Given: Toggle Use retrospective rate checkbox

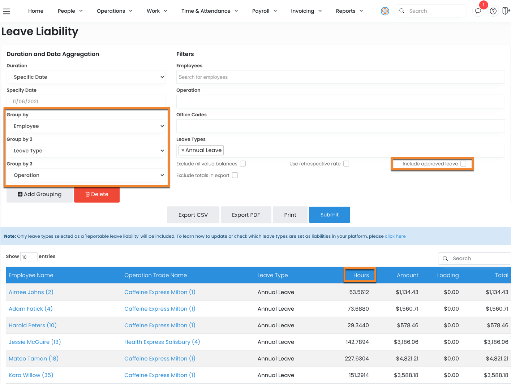Looking at the screenshot, I should coord(346,164).
